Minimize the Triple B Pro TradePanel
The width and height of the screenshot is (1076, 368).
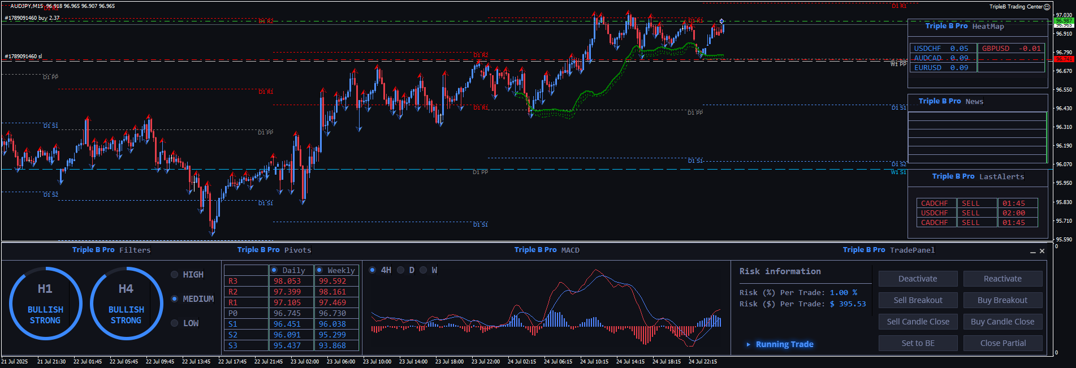point(1033,252)
